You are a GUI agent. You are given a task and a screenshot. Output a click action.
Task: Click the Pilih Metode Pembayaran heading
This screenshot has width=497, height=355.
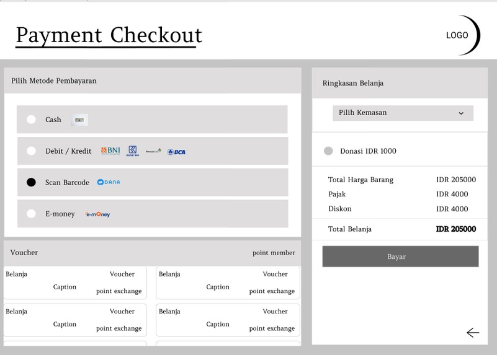(x=54, y=81)
